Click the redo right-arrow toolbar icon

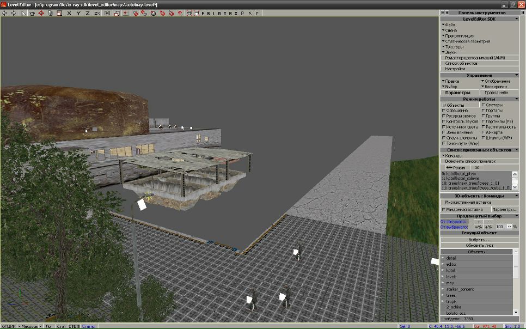pos(13,13)
